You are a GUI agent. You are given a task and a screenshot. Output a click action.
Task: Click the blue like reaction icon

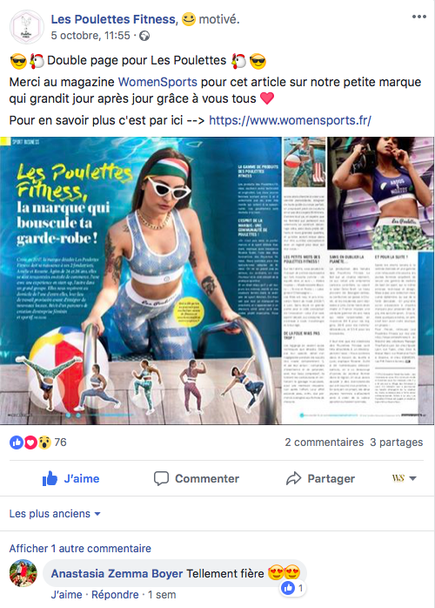(x=17, y=442)
